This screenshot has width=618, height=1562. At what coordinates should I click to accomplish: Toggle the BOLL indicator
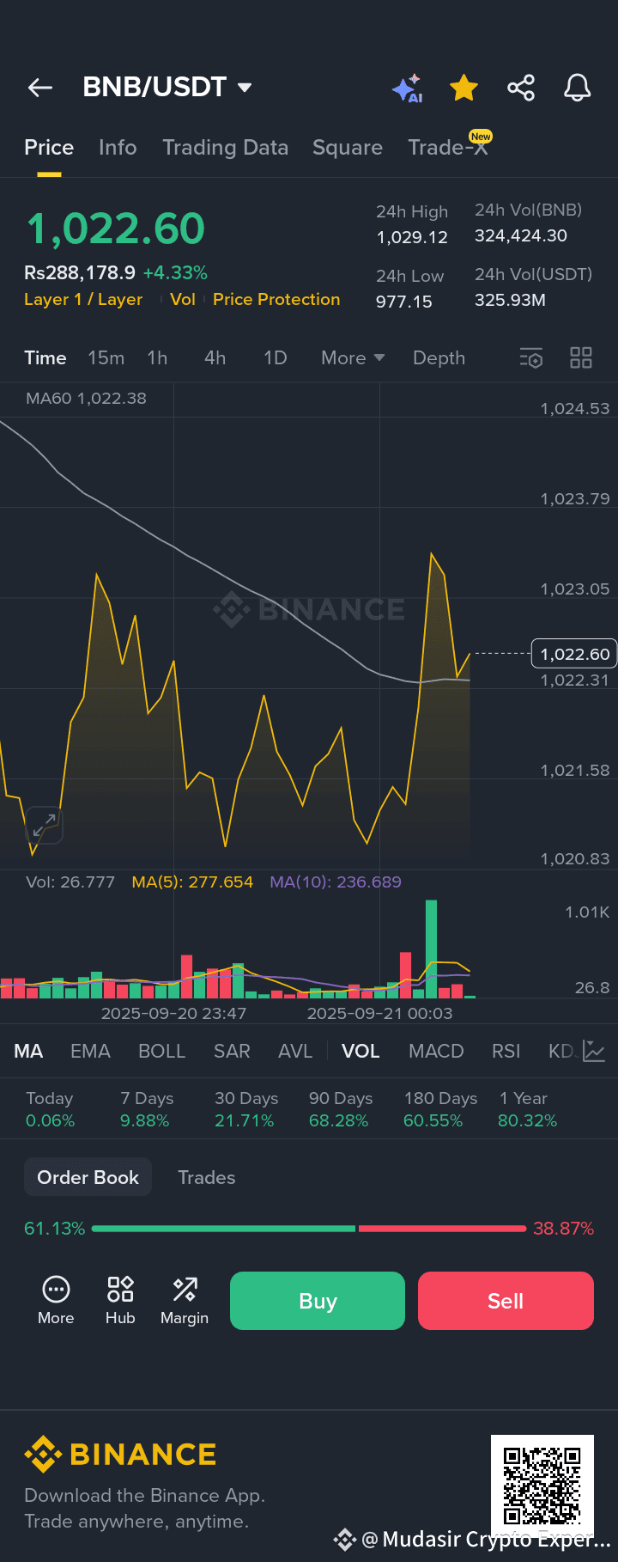tap(162, 1051)
